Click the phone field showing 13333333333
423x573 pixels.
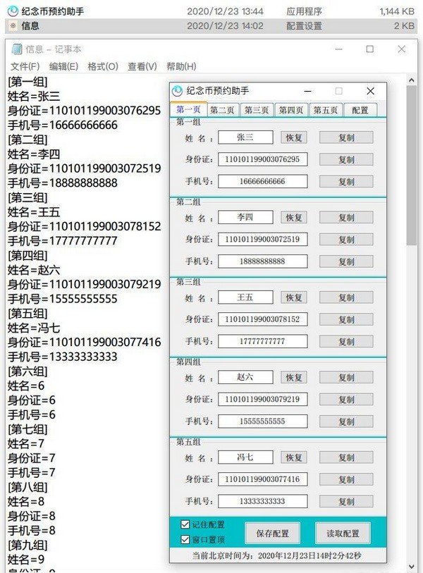(262, 502)
